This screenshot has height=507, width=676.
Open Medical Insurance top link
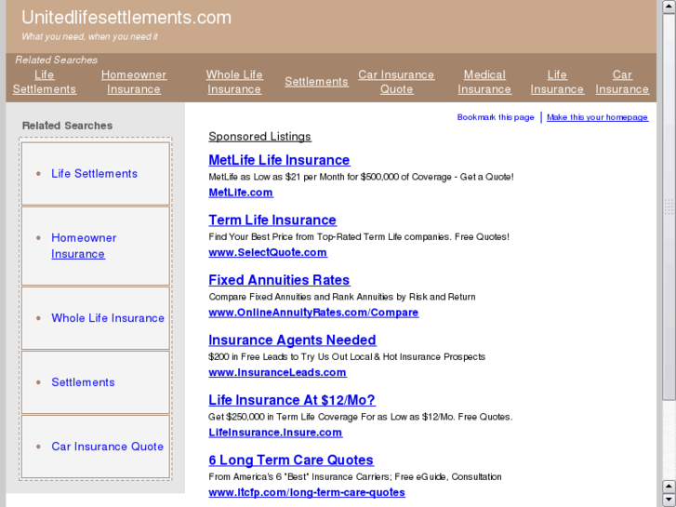pos(484,82)
